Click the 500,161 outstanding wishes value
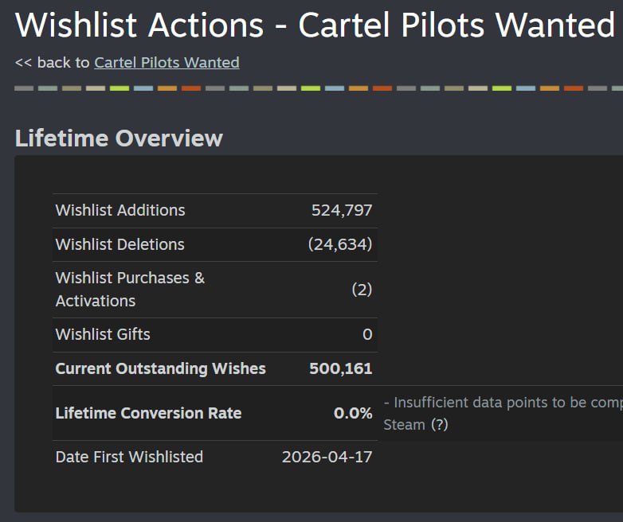Screen dimensions: 623x522 pyautogui.click(x=340, y=368)
